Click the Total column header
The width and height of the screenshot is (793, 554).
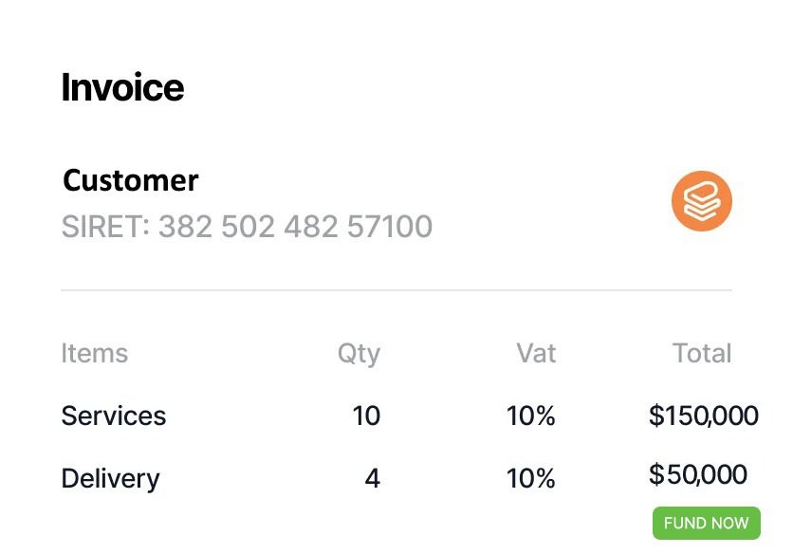(702, 353)
